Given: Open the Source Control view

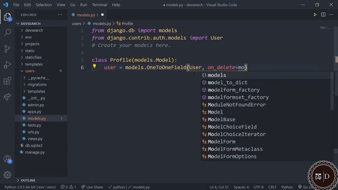Looking at the screenshot, I should [x=7, y=49].
